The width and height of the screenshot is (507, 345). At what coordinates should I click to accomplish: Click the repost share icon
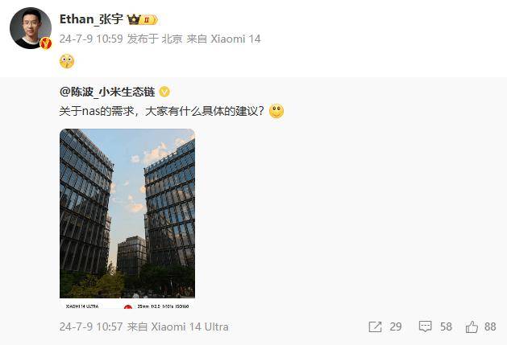(x=375, y=327)
